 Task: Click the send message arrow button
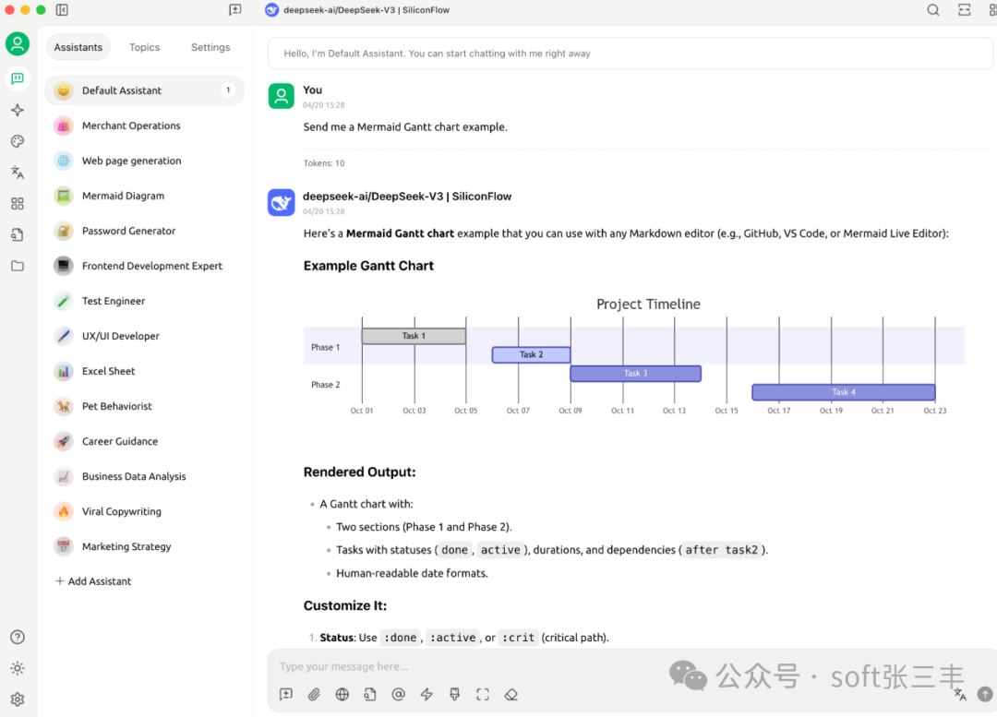point(985,695)
